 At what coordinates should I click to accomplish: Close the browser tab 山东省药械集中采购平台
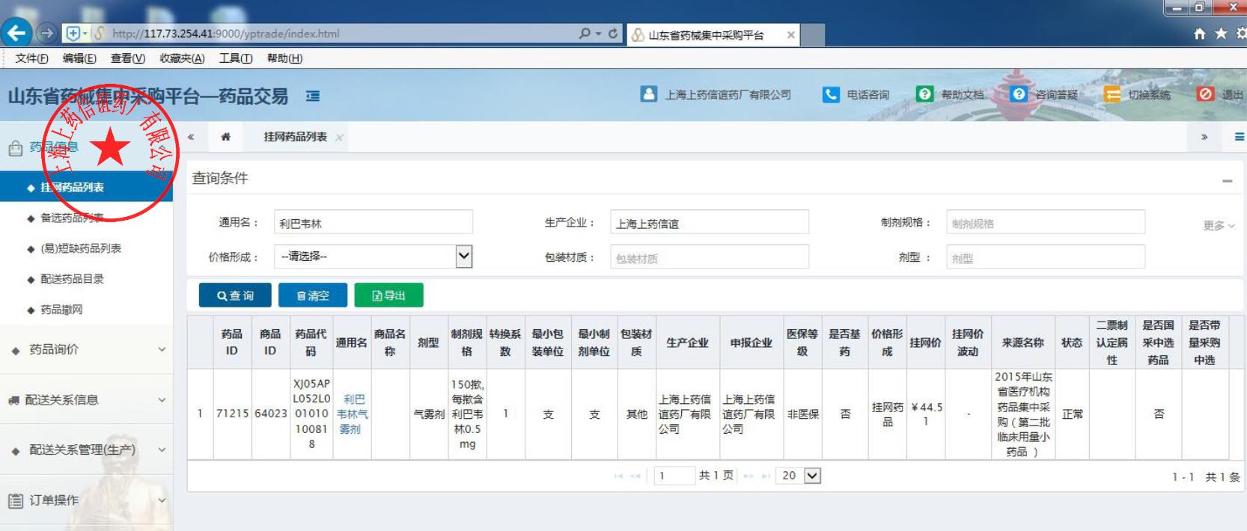790,34
